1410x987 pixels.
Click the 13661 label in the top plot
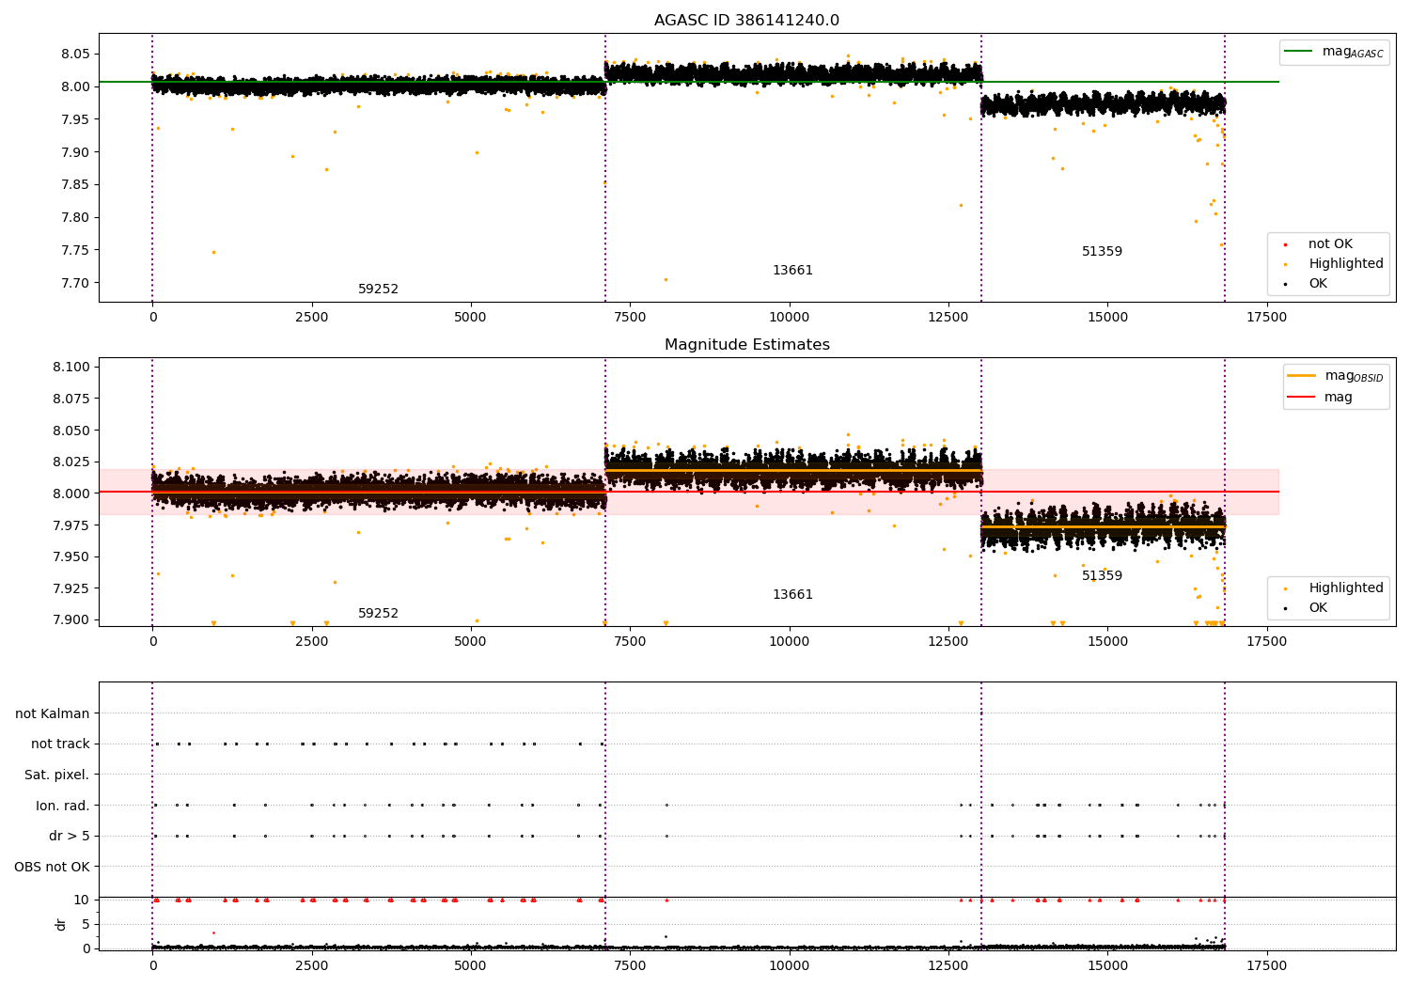(x=792, y=271)
